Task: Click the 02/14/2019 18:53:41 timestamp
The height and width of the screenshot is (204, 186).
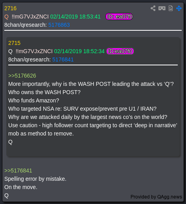Action: [76, 17]
